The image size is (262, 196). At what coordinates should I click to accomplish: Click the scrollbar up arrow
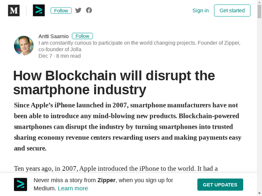pyautogui.click(x=259, y=2)
